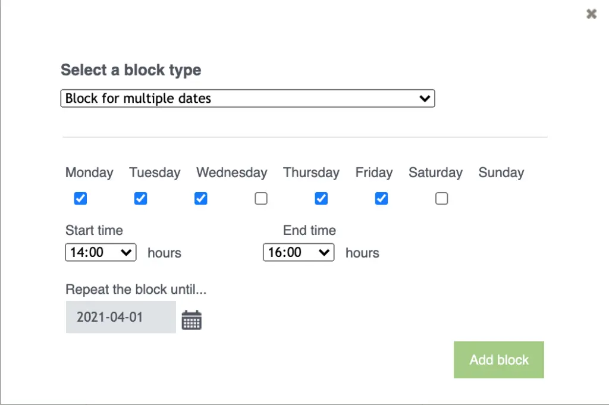Click 'hours' text beside the Start time dropdown
This screenshot has height=405, width=609.
(x=164, y=253)
